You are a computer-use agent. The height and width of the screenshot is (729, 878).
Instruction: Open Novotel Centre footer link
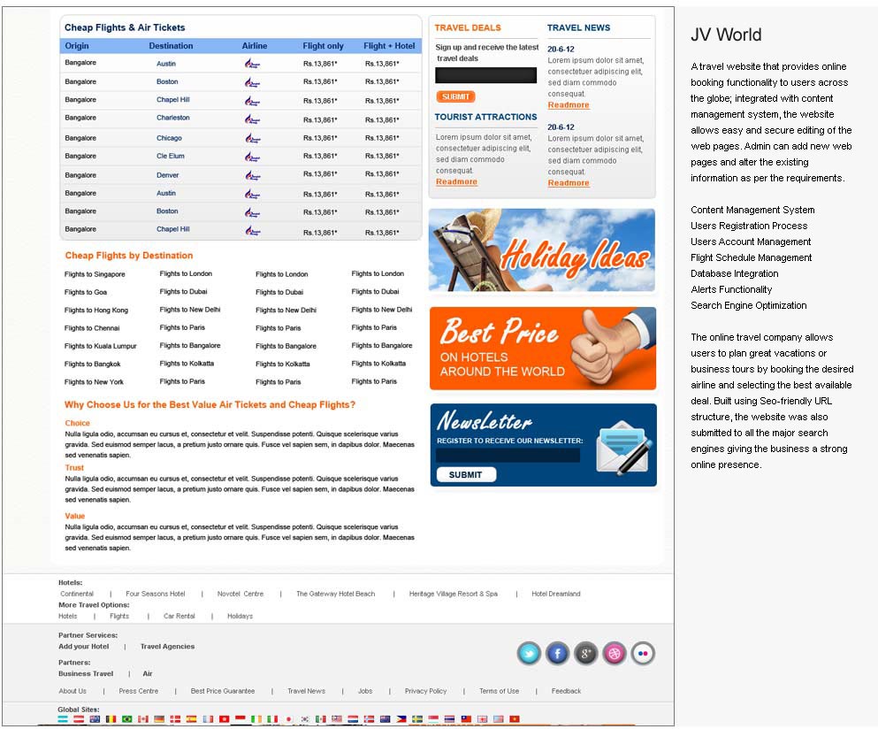pyautogui.click(x=240, y=594)
